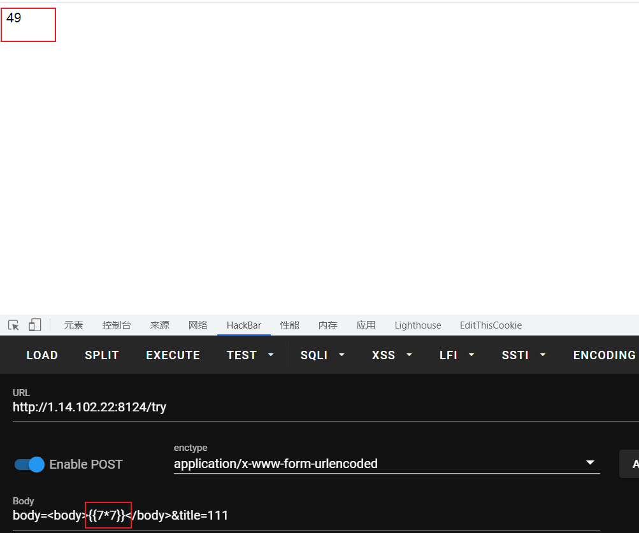Toggle the device toolbar icon
The width and height of the screenshot is (639, 533).
pos(34,325)
